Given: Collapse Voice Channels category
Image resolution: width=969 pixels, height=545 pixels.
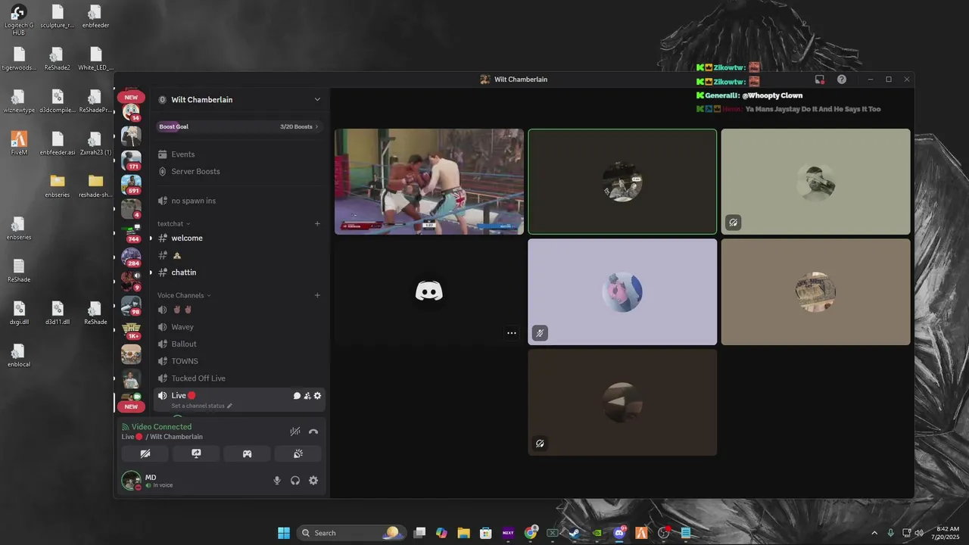Looking at the screenshot, I should pyautogui.click(x=184, y=295).
